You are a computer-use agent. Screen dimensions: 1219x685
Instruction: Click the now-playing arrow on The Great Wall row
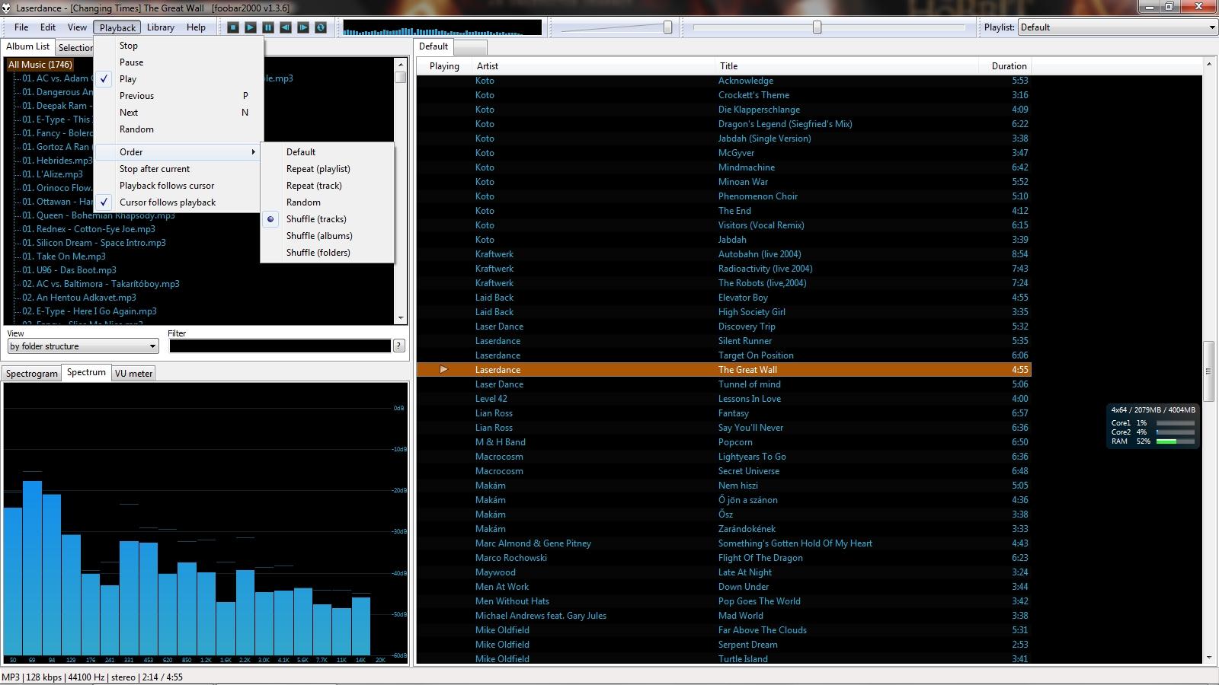[x=443, y=370]
